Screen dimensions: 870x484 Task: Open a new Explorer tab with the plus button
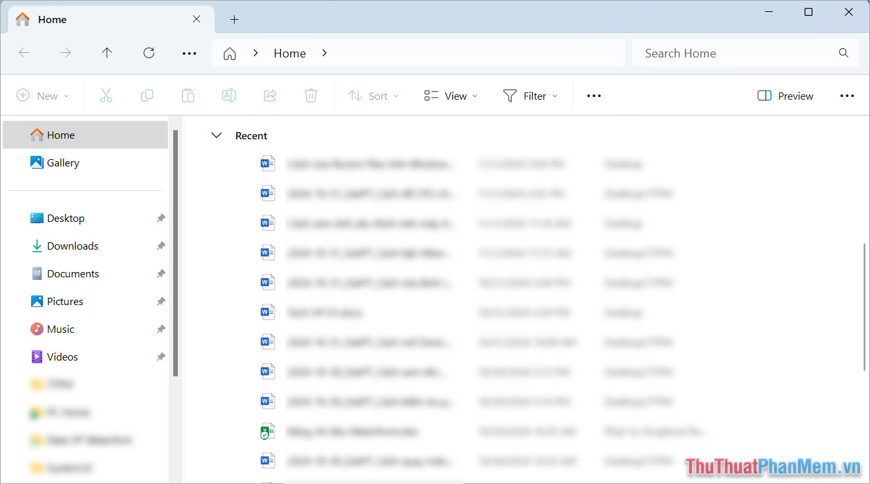tap(234, 20)
